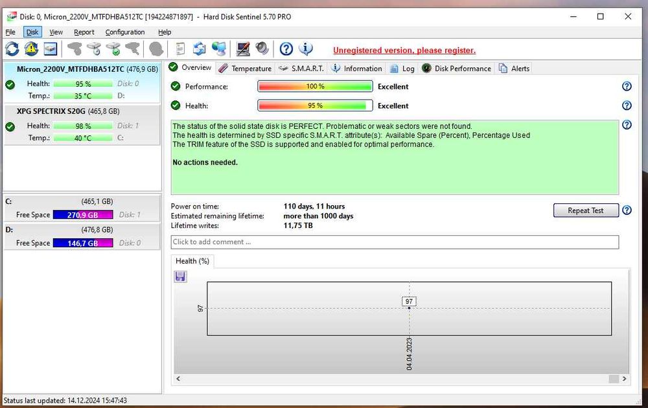Click the blue question mark help toolbar icon
The width and height of the screenshot is (648, 408).
(x=286, y=49)
